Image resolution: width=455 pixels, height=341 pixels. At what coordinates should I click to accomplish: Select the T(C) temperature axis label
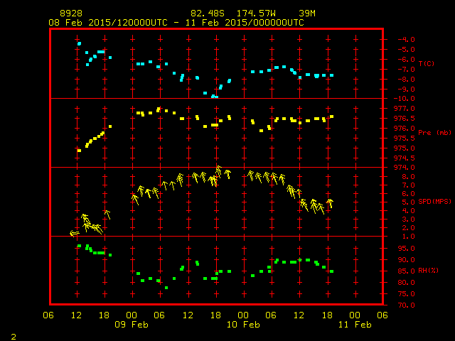click(x=426, y=63)
